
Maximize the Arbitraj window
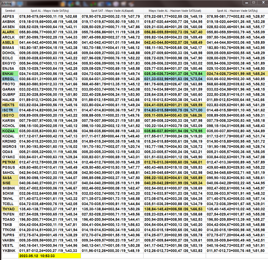pos(254,3)
